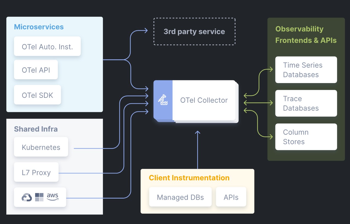The image size is (350, 224).
Task: Click the Google Cloud logo icon
Action: (27, 197)
